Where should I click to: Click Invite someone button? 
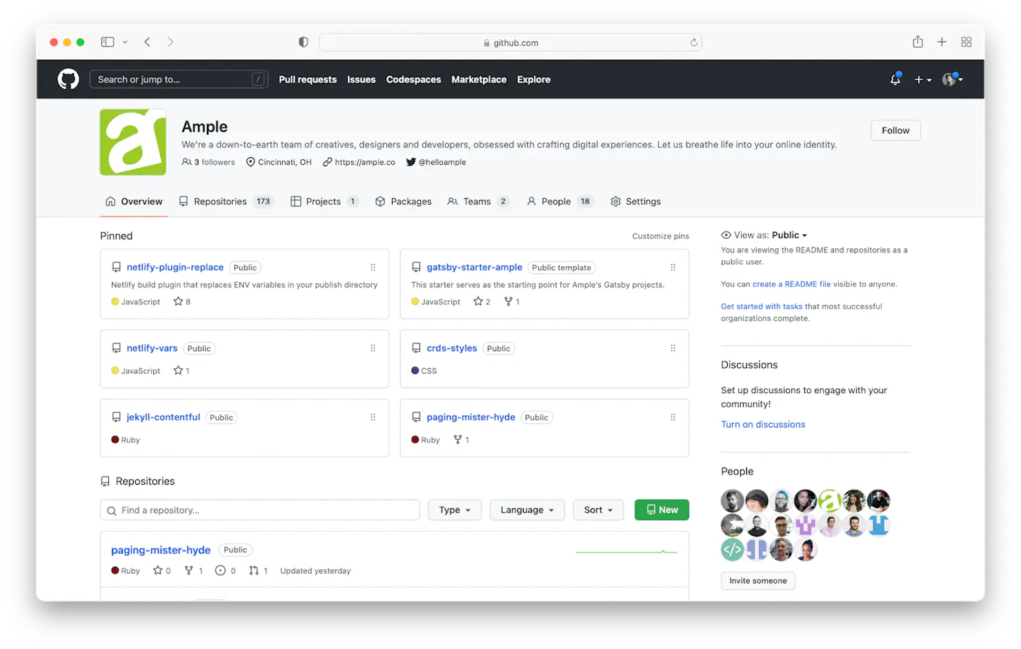click(x=758, y=581)
